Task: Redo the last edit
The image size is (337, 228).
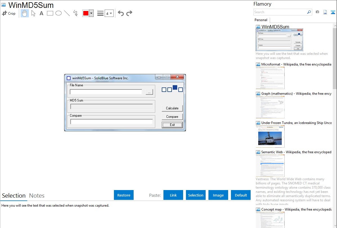Action: [x=129, y=13]
